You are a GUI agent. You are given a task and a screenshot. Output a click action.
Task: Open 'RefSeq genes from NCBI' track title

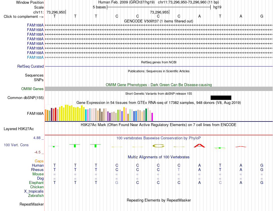click(159, 62)
